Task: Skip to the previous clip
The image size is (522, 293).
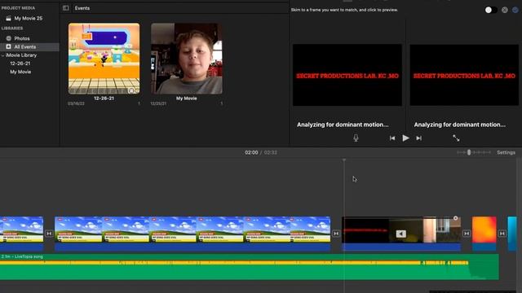Action: [392, 138]
